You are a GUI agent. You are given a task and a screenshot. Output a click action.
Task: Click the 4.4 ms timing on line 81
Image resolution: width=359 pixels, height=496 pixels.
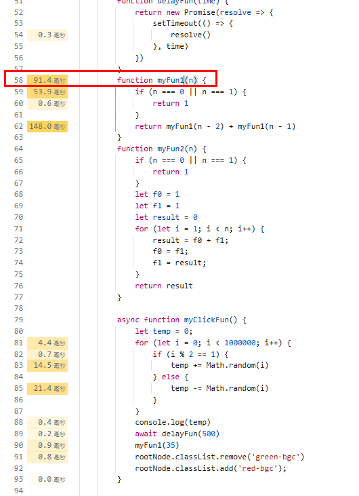click(47, 343)
